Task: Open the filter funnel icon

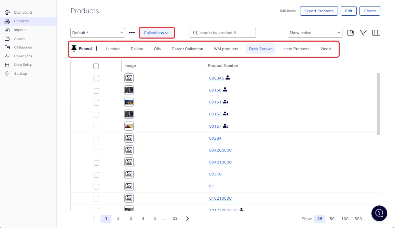Action: 363,33
